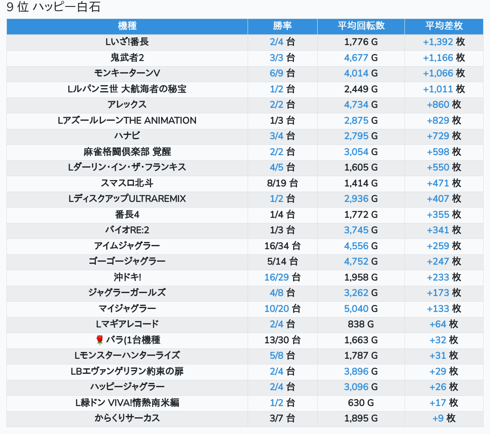
Task: Click the '5/8 台' win rate
Action: pyautogui.click(x=282, y=355)
